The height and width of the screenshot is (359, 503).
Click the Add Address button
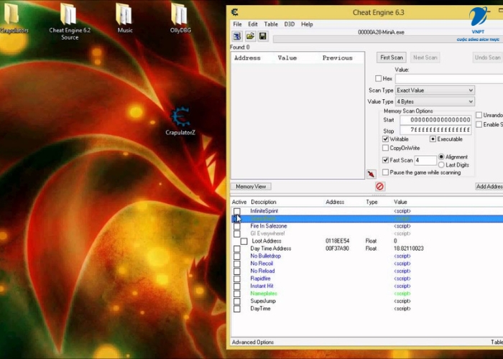489,186
